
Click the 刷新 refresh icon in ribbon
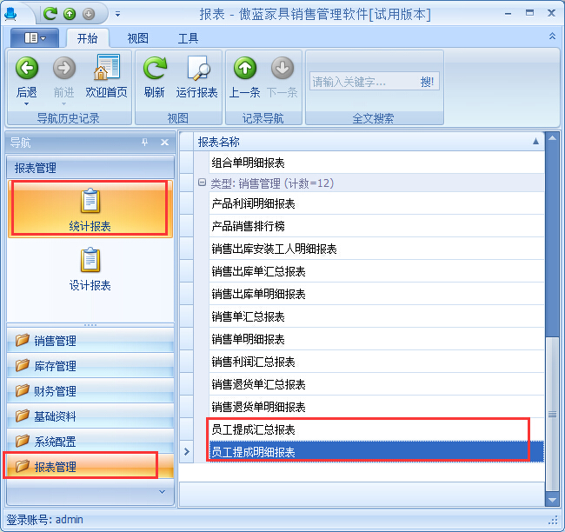pos(155,70)
